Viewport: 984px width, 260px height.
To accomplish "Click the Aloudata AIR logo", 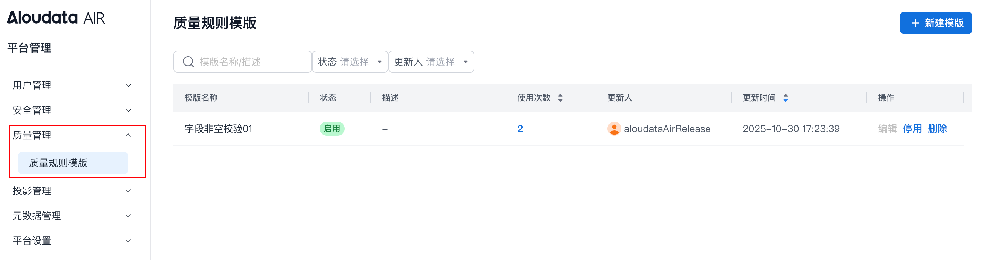I will coord(56,17).
